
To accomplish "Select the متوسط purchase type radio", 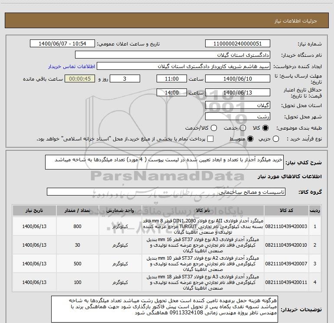I will [x=250, y=139].
